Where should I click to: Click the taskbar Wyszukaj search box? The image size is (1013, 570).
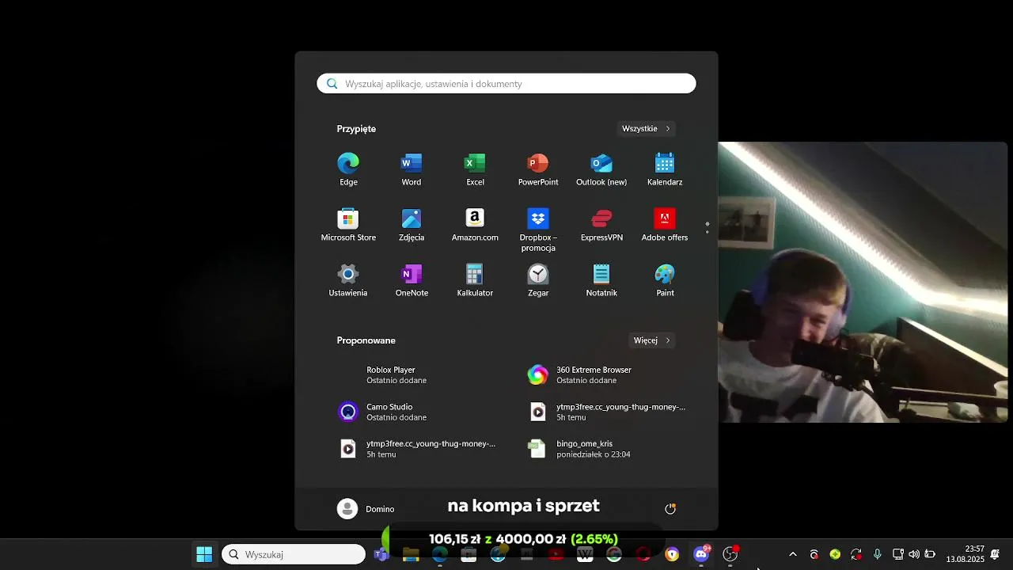(x=294, y=554)
